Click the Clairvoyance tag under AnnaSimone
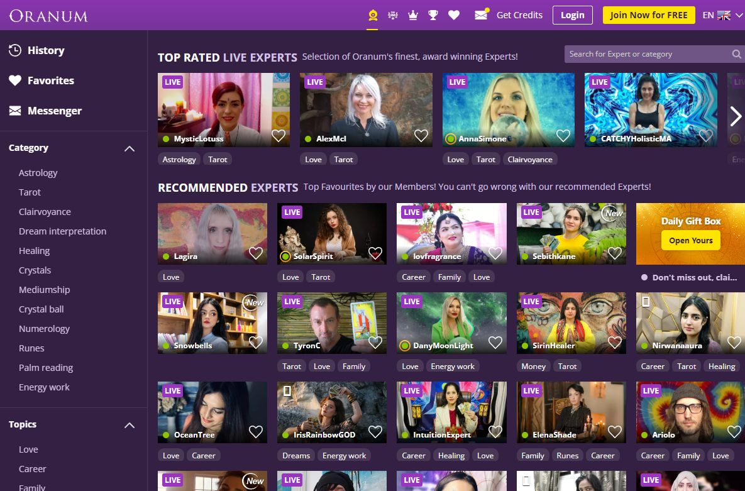The image size is (745, 491). 530,160
